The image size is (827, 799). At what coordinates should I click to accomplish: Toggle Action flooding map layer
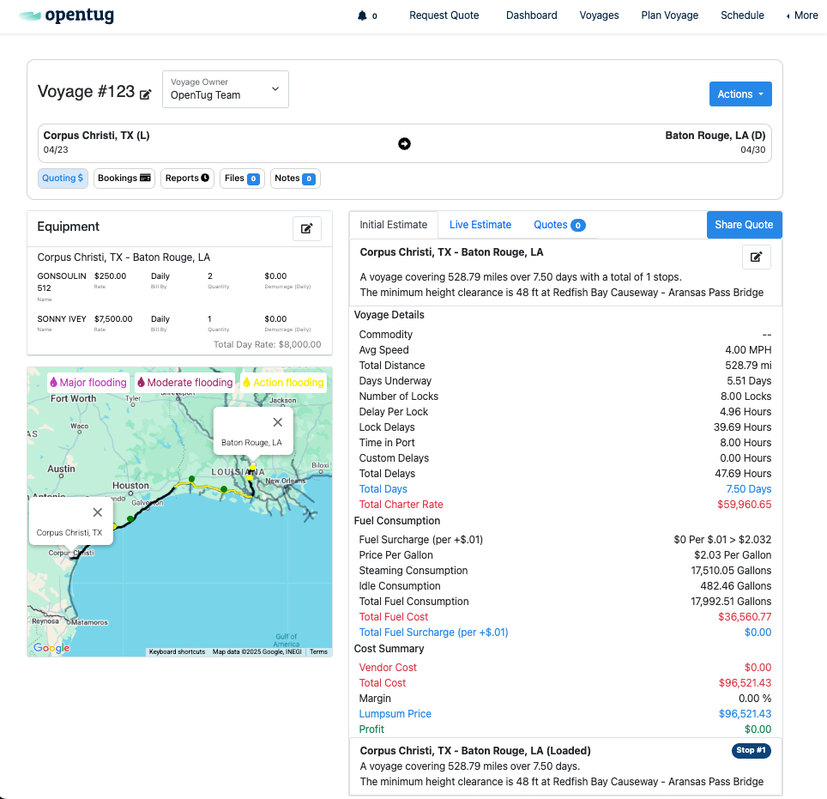click(x=283, y=383)
